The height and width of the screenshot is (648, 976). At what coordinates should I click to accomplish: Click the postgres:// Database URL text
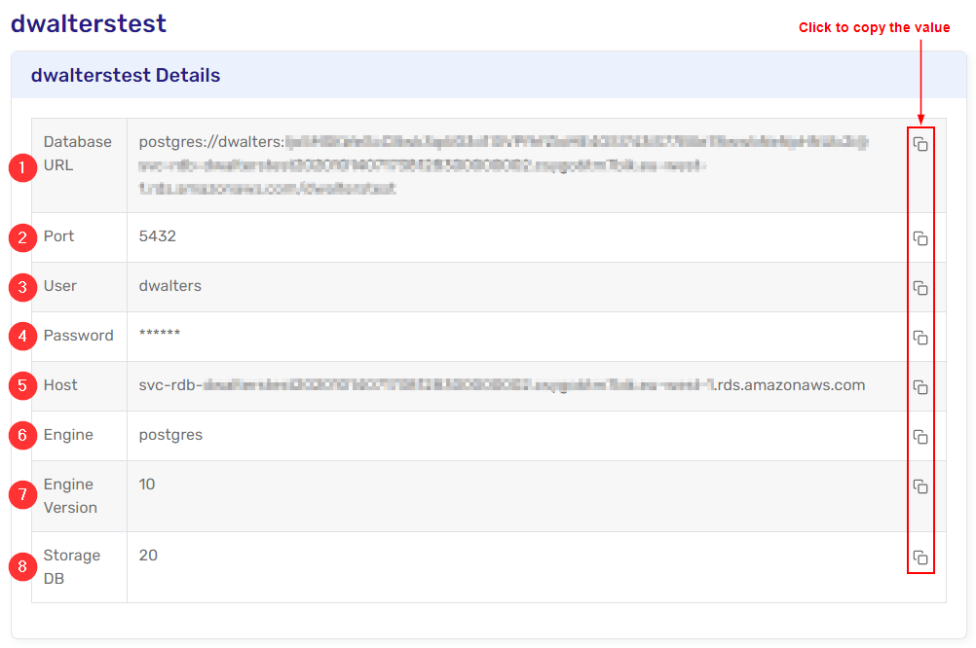[210, 142]
